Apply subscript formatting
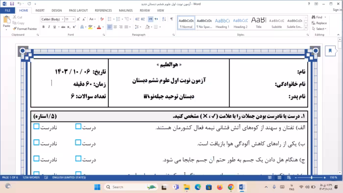The image size is (343, 193). pyautogui.click(x=69, y=27)
